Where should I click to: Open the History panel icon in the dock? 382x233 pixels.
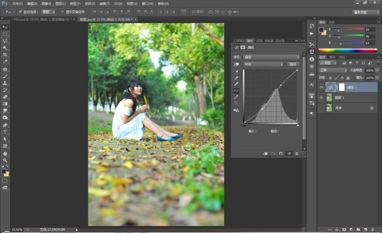(x=312, y=26)
